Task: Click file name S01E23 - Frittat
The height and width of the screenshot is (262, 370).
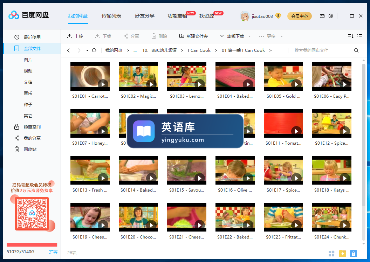Action: pos(283,237)
